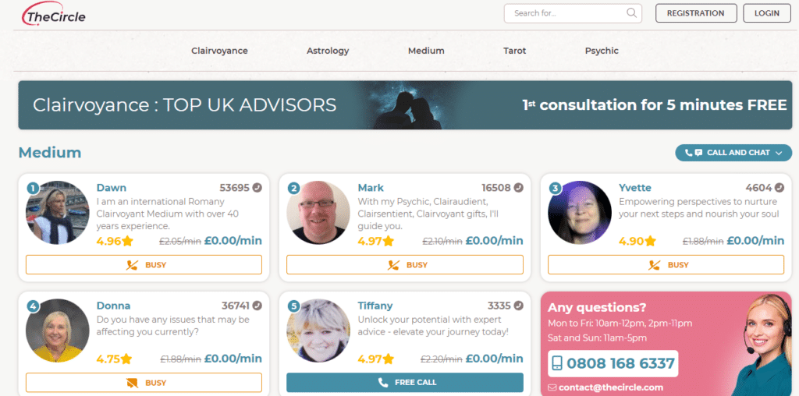Click the clock icon next to Dawn's 53695
Screen dimensions: 799x396
pos(257,188)
